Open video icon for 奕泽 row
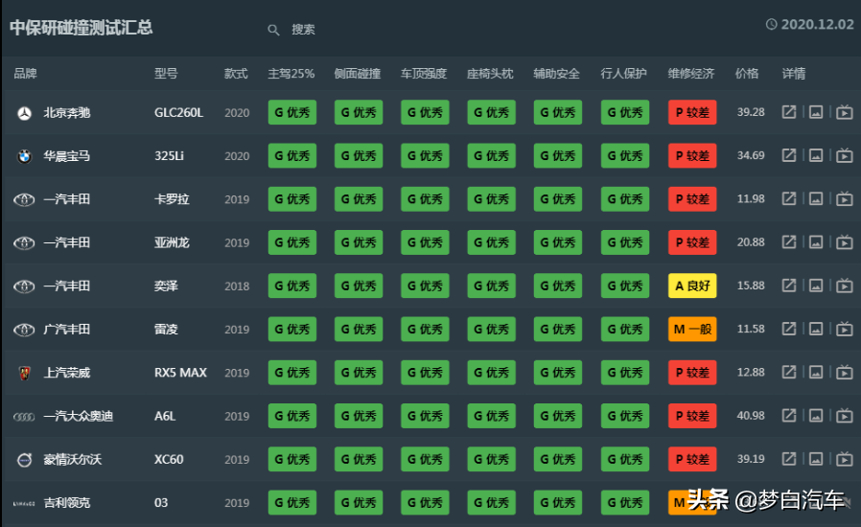 844,286
